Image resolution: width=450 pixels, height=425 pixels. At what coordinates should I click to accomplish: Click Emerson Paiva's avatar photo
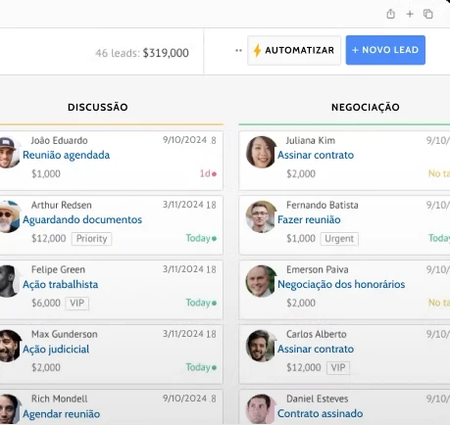click(261, 281)
